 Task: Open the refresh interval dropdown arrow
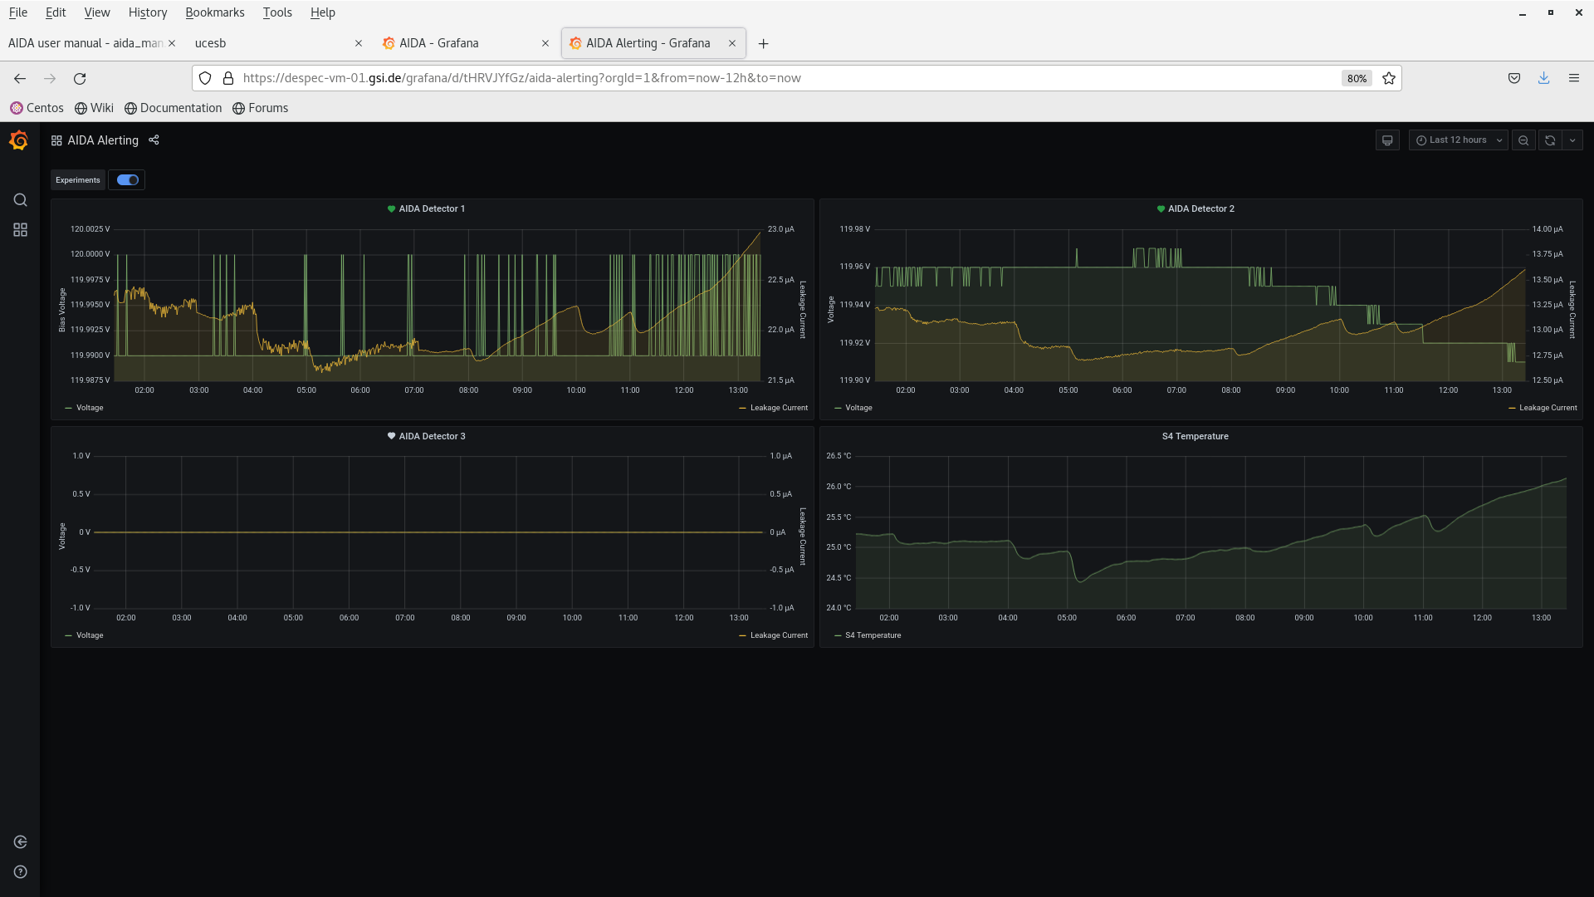tap(1572, 140)
